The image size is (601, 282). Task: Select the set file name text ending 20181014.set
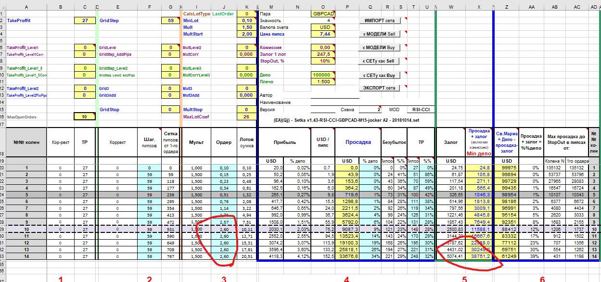(347, 120)
